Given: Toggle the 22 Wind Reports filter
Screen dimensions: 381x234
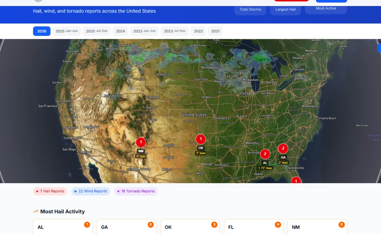Looking at the screenshot, I should pos(90,191).
